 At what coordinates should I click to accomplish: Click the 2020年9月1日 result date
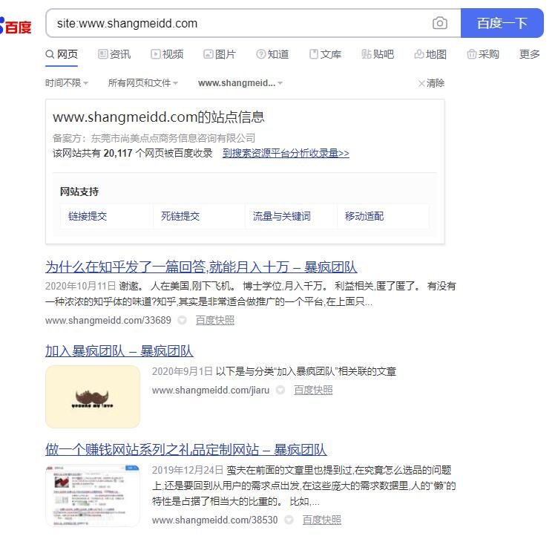(183, 371)
